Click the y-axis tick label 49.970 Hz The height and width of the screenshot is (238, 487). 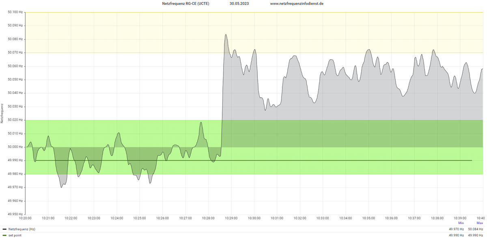point(15,187)
